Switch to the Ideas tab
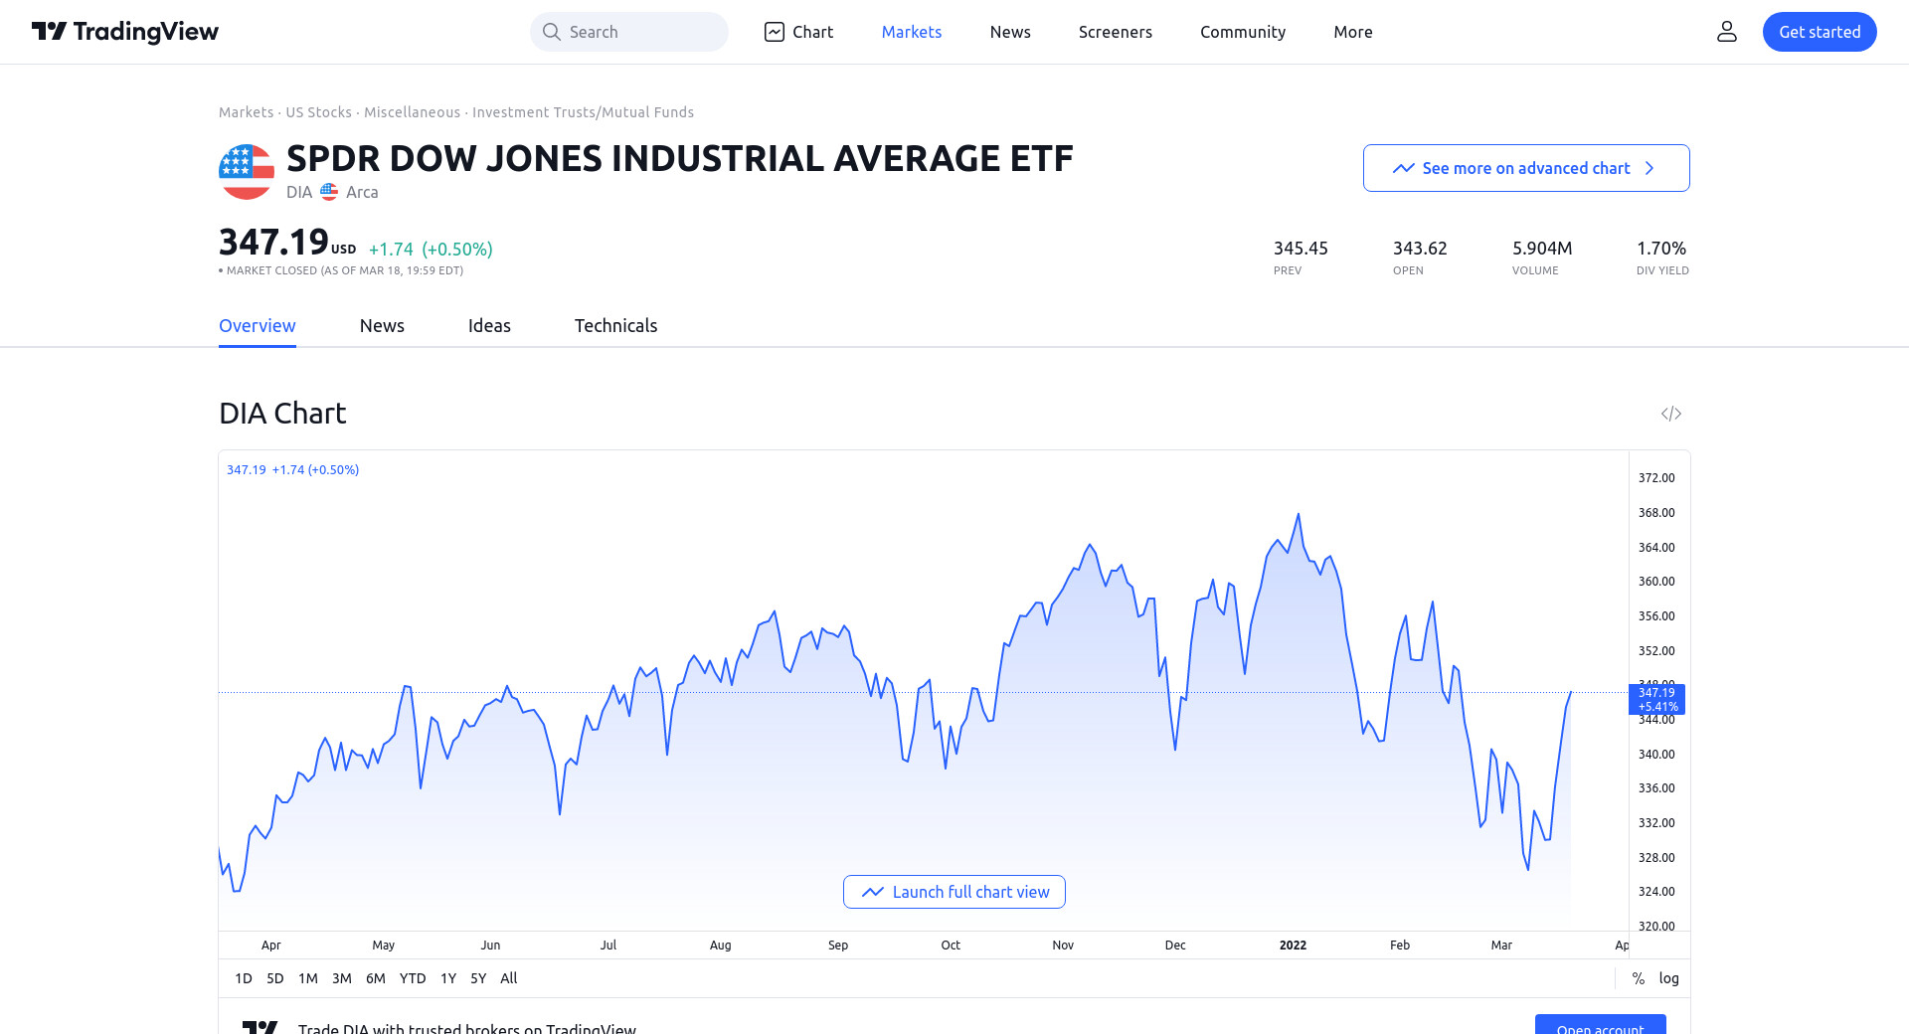The image size is (1909, 1034). point(489,326)
